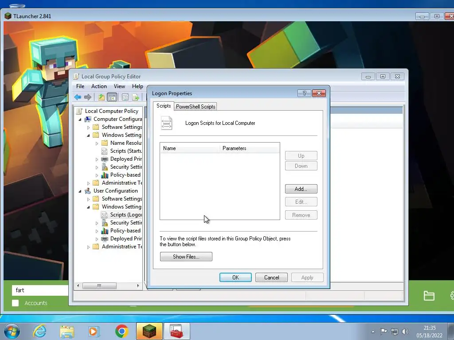Select Policy-based chart icon under User Configuration
Image resolution: width=454 pixels, height=340 pixels.
(105, 231)
